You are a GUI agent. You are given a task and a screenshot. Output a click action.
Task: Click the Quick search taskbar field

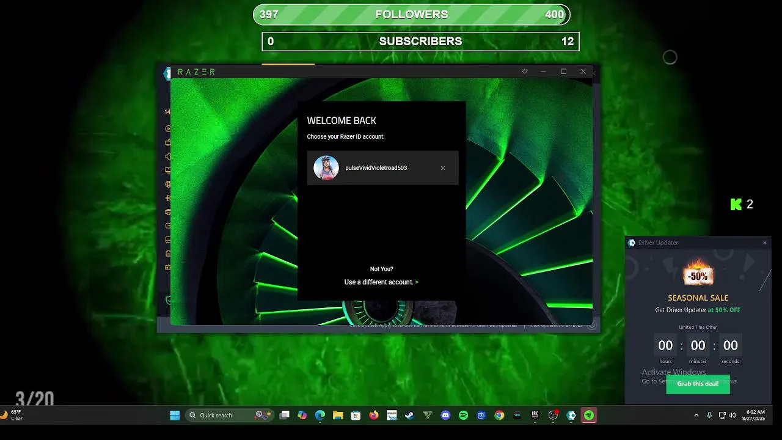230,416
